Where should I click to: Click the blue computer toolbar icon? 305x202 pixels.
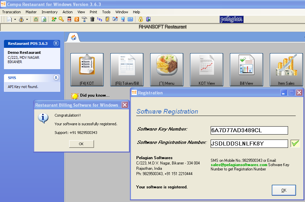tap(123, 19)
